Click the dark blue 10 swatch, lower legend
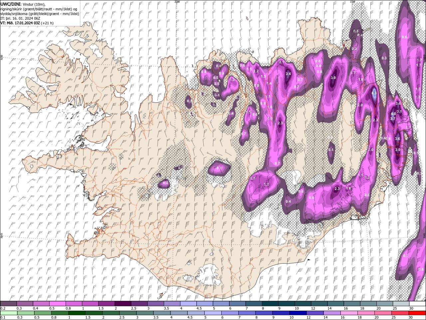The height and width of the screenshot is (320, 426). click(x=298, y=313)
